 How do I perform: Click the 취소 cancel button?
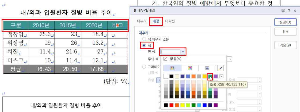[x=285, y=32]
